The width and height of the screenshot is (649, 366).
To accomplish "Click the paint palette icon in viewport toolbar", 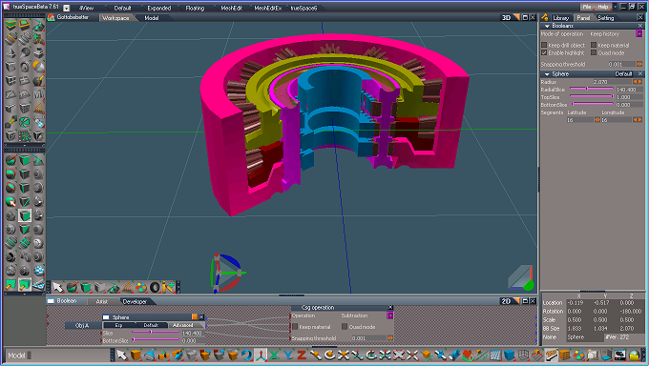I will click(141, 287).
